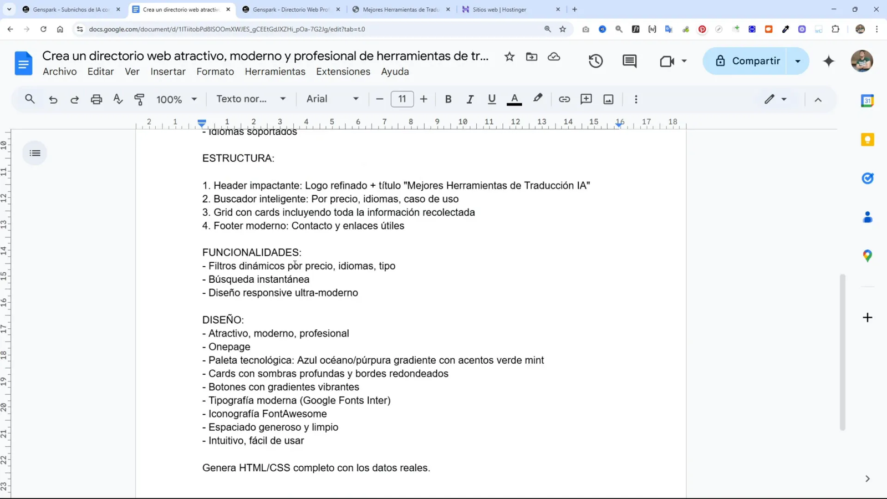
Task: Toggle italic formatting
Action: (470, 99)
